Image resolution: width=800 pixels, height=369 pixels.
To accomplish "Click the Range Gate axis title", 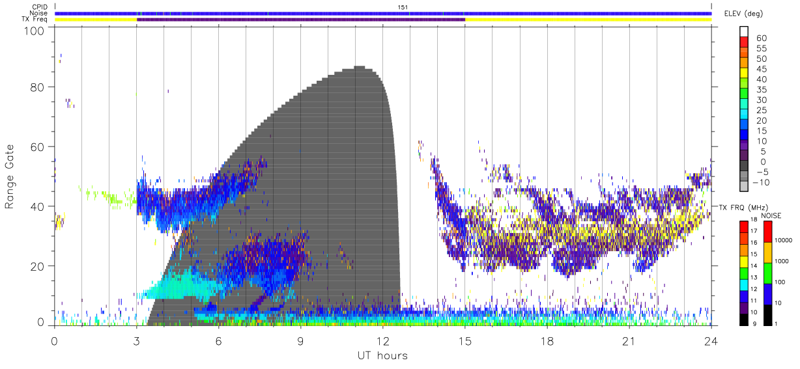I will point(10,176).
